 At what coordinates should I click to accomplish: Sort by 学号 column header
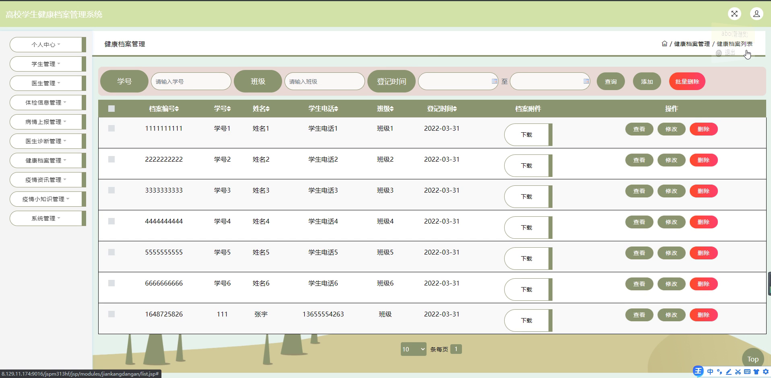coord(222,109)
